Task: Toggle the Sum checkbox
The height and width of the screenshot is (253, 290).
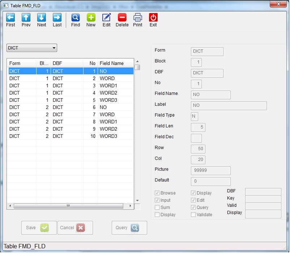Action: [x=157, y=208]
